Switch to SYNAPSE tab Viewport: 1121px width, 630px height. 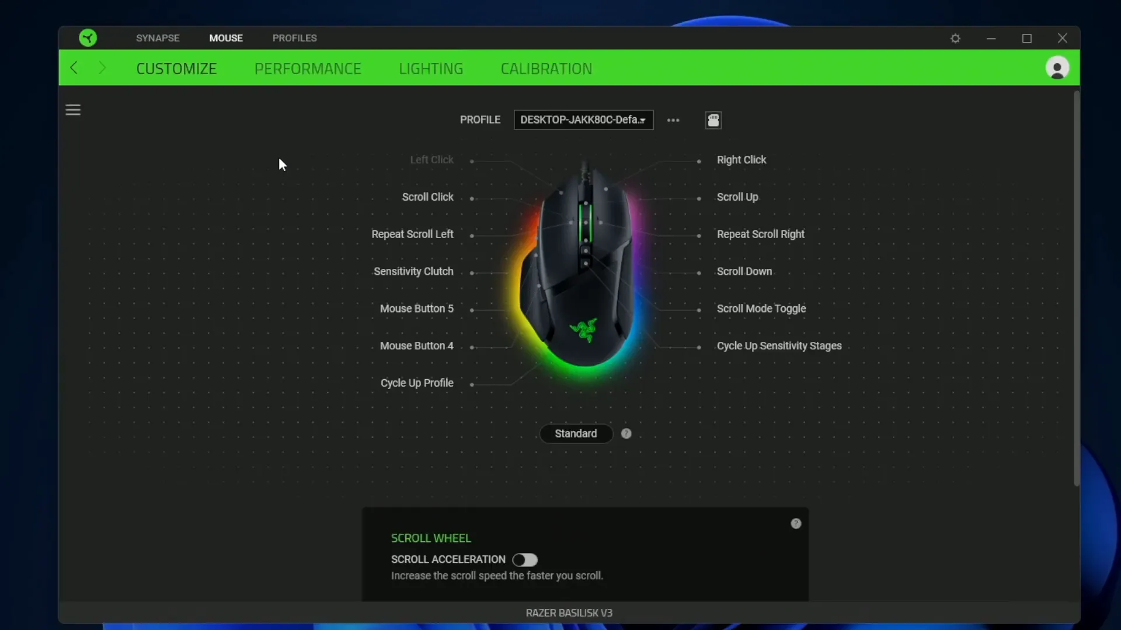click(158, 38)
